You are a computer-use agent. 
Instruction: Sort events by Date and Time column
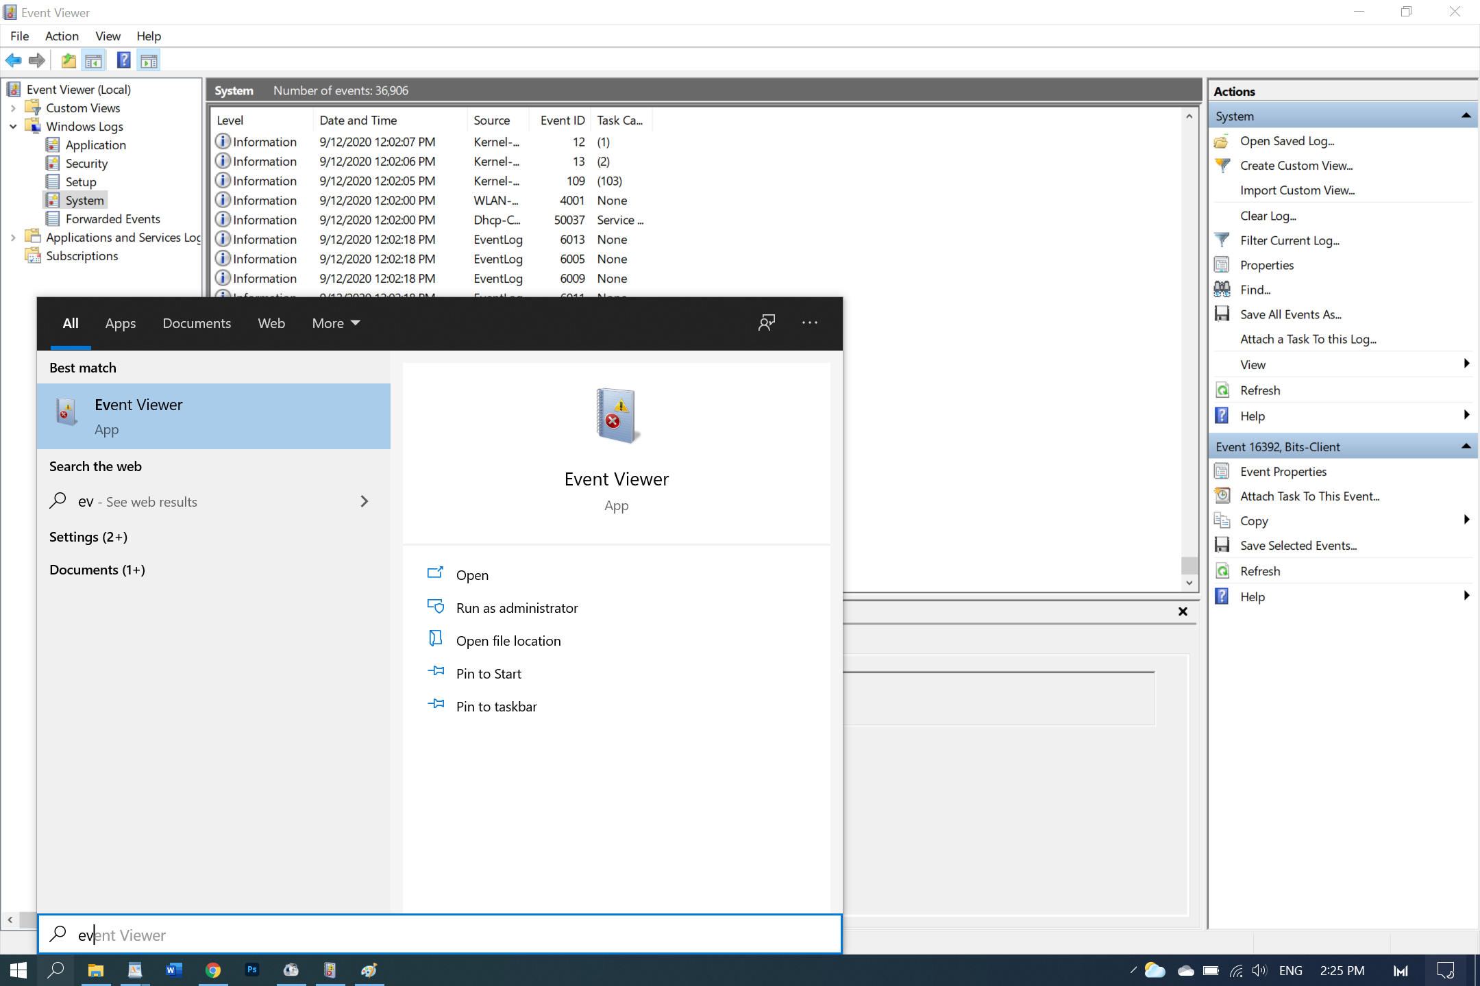pyautogui.click(x=390, y=121)
